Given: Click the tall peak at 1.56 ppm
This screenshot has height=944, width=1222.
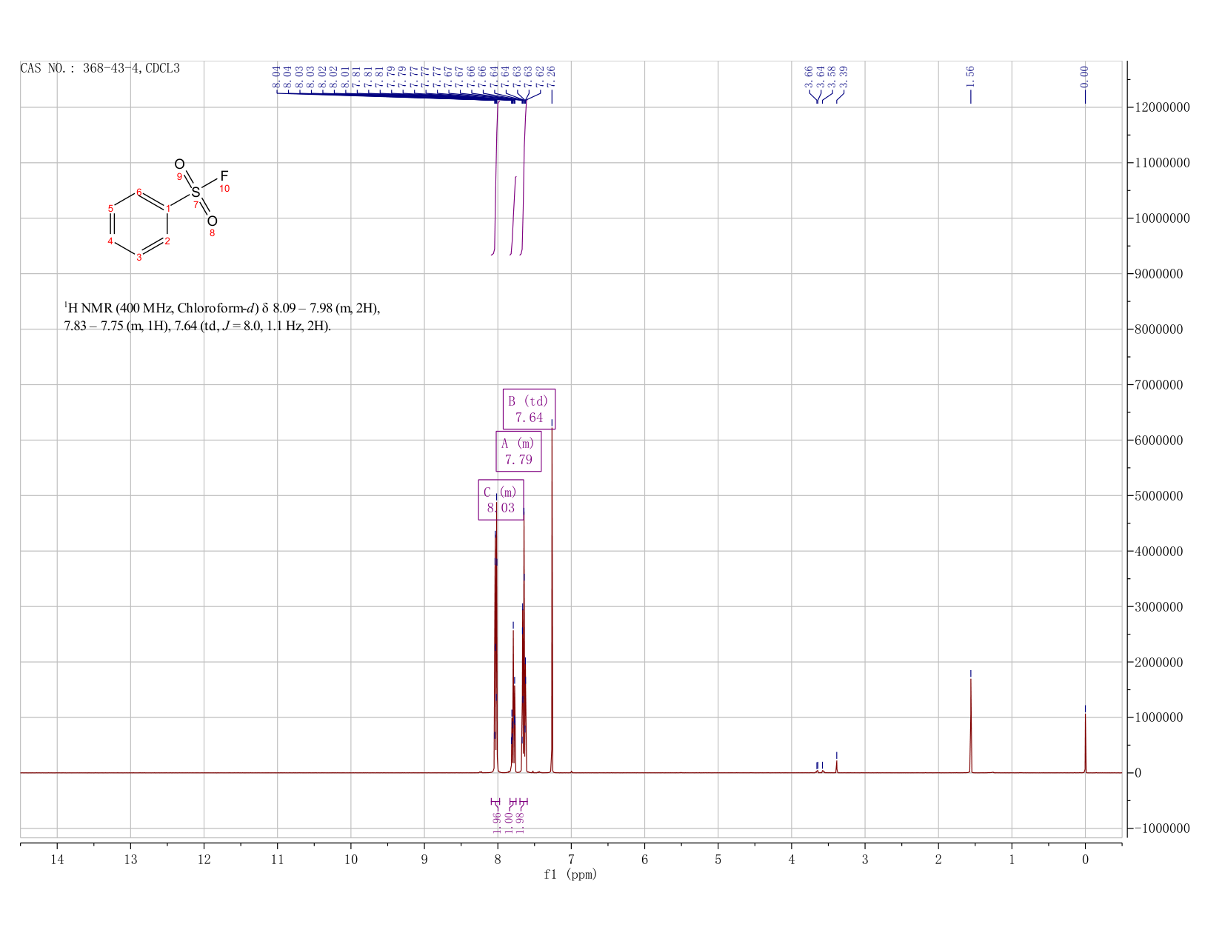Looking at the screenshot, I should click(970, 726).
